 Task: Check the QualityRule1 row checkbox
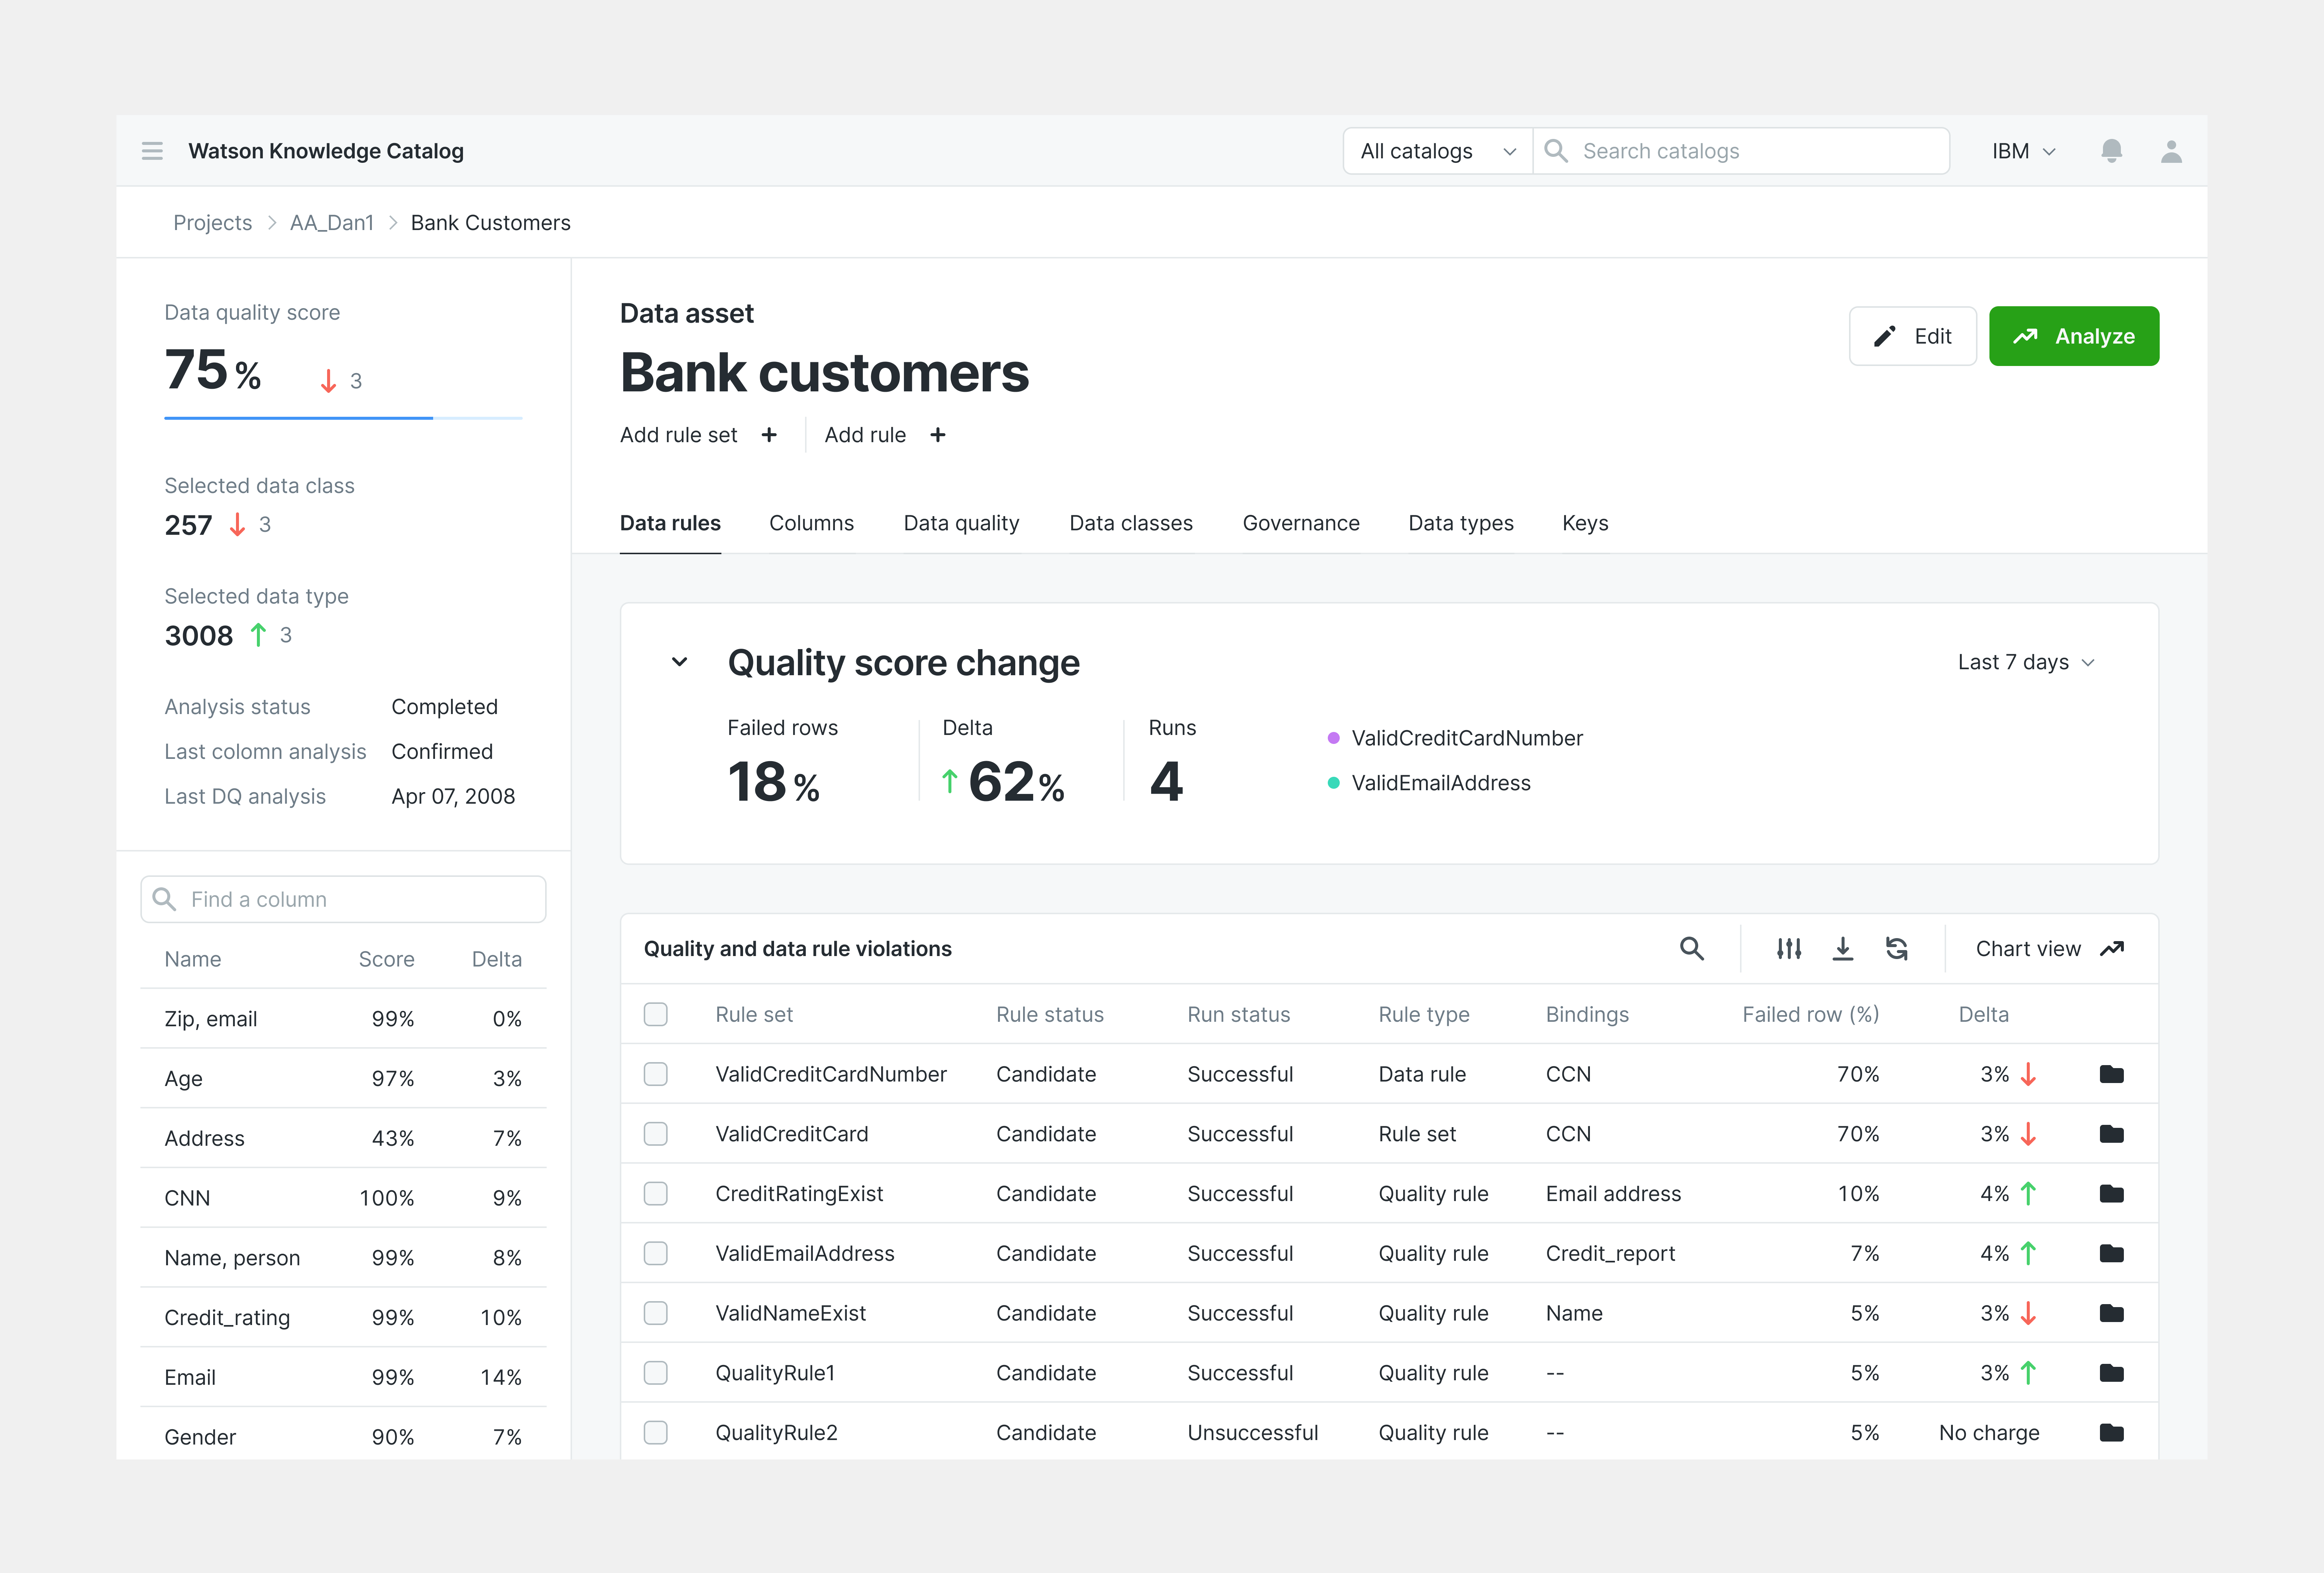coord(656,1373)
